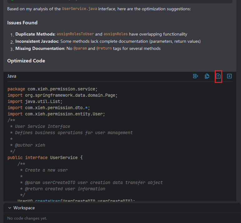The width and height of the screenshot is (241, 223).
Task: Click the insert-at-cursor icon in code header
Action: pos(196,76)
